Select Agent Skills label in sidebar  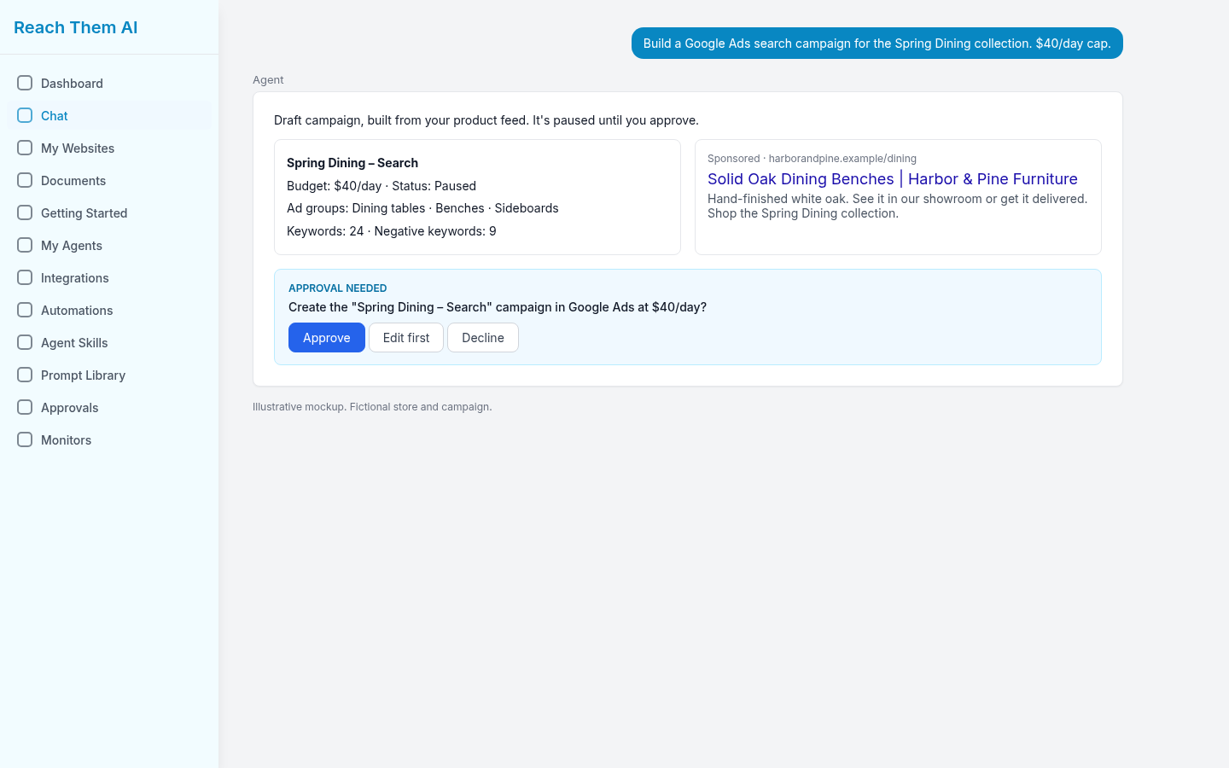tap(74, 343)
